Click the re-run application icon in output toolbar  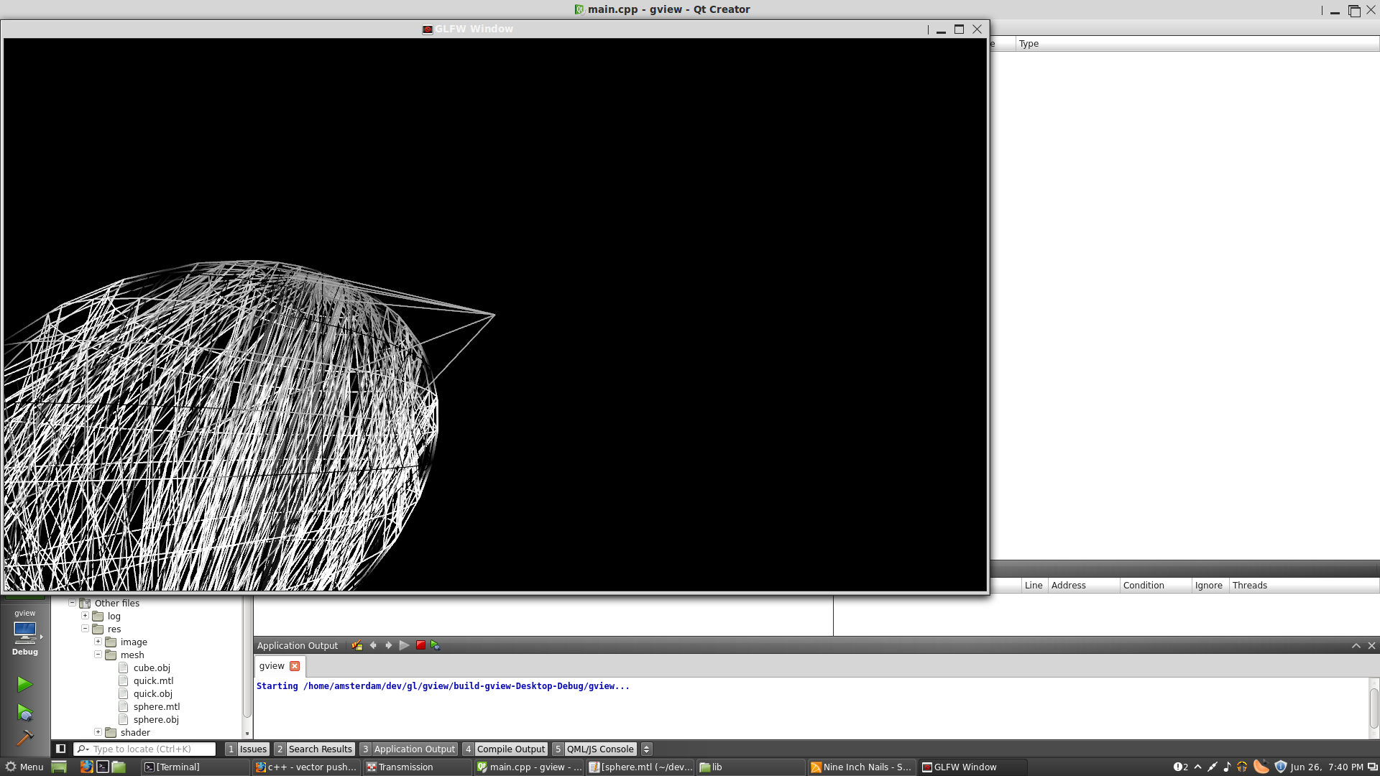[x=435, y=645]
